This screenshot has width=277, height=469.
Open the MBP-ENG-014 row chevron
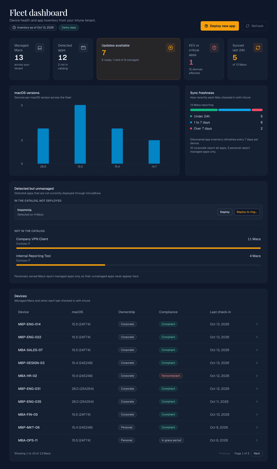pos(257,324)
